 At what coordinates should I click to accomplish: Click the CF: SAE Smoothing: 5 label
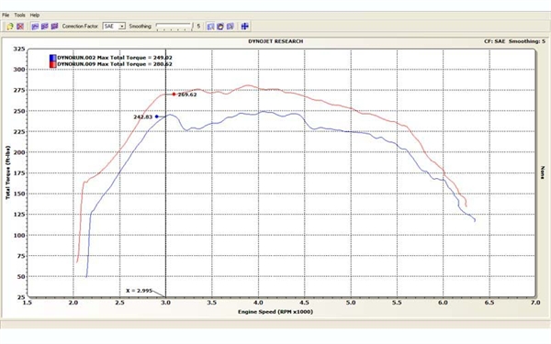tap(514, 41)
